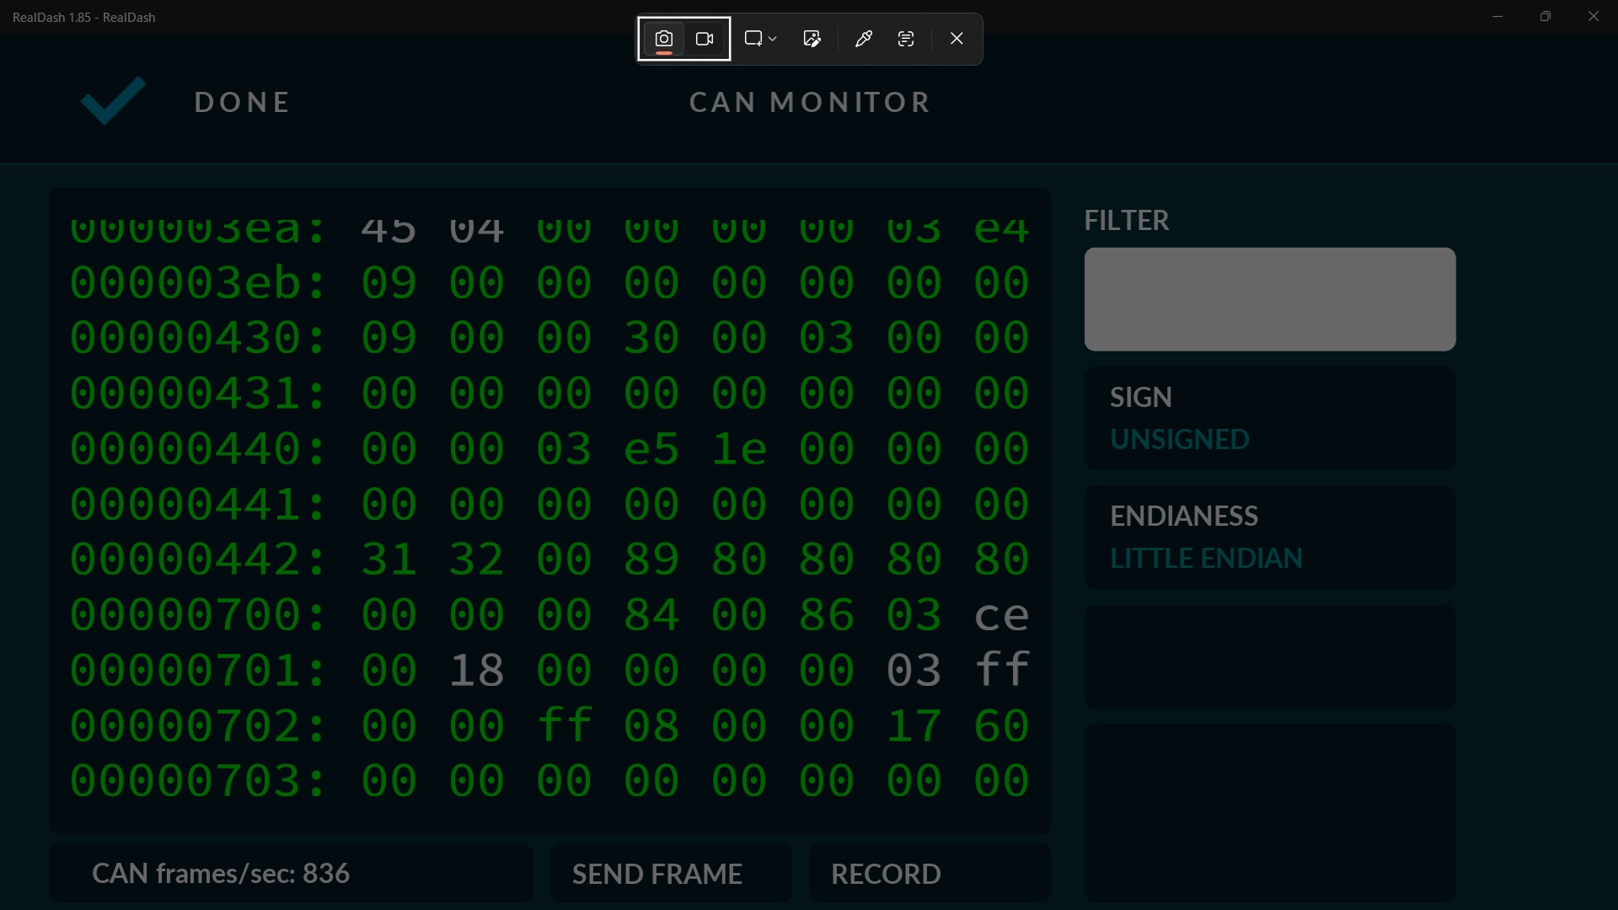Switch to video recording mode icon
The width and height of the screenshot is (1618, 910).
coord(705,39)
